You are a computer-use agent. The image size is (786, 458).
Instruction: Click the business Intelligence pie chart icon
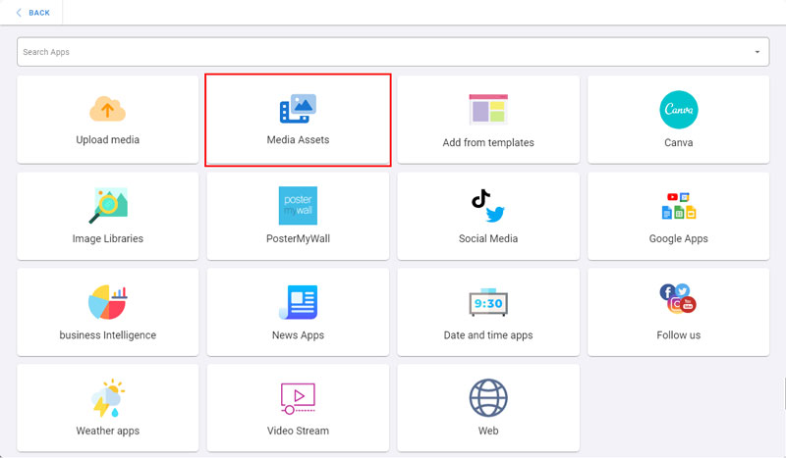click(107, 302)
